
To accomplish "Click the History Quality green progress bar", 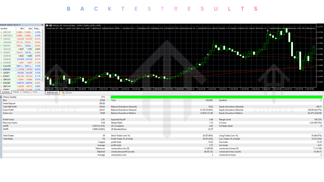I will tap(215, 97).
